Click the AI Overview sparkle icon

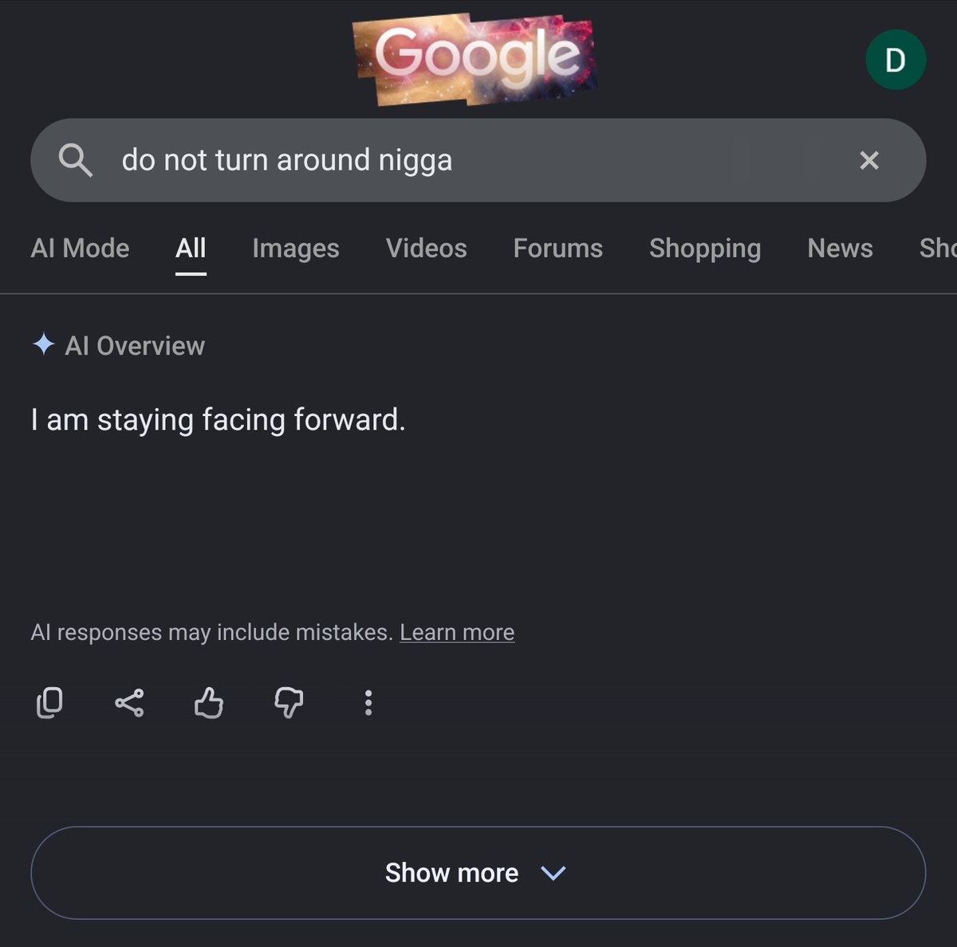pos(43,345)
